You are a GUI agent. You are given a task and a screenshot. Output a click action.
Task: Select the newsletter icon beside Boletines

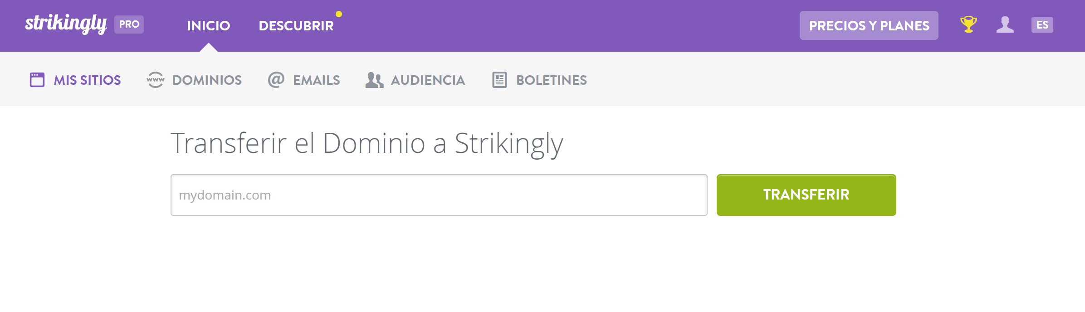click(x=500, y=80)
